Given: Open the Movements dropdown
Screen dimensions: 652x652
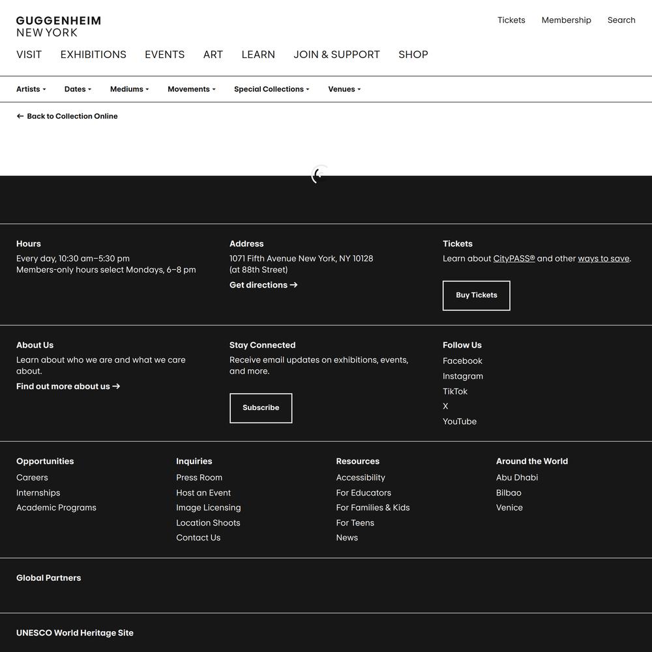Looking at the screenshot, I should tap(191, 89).
